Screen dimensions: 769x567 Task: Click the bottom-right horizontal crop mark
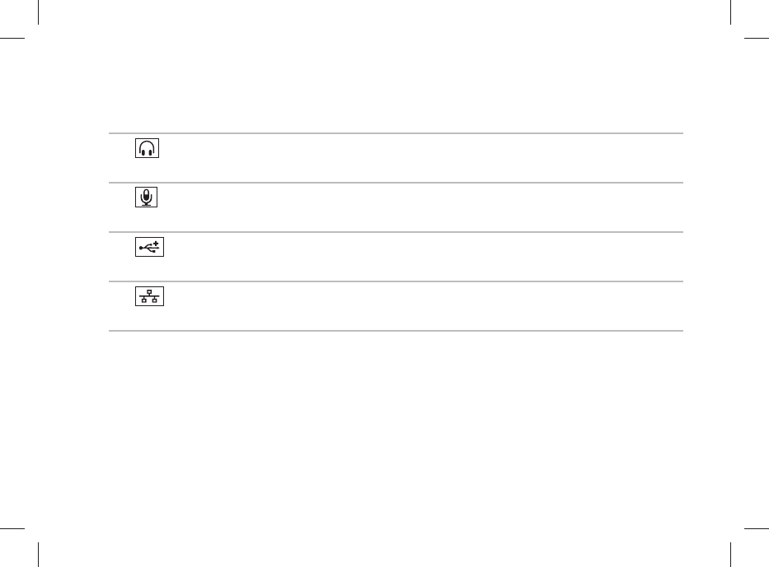757,528
